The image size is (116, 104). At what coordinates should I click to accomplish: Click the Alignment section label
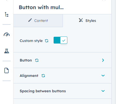(29, 76)
